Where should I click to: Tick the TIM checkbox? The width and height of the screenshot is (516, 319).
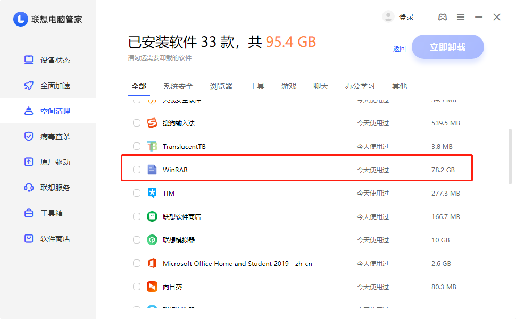point(137,193)
